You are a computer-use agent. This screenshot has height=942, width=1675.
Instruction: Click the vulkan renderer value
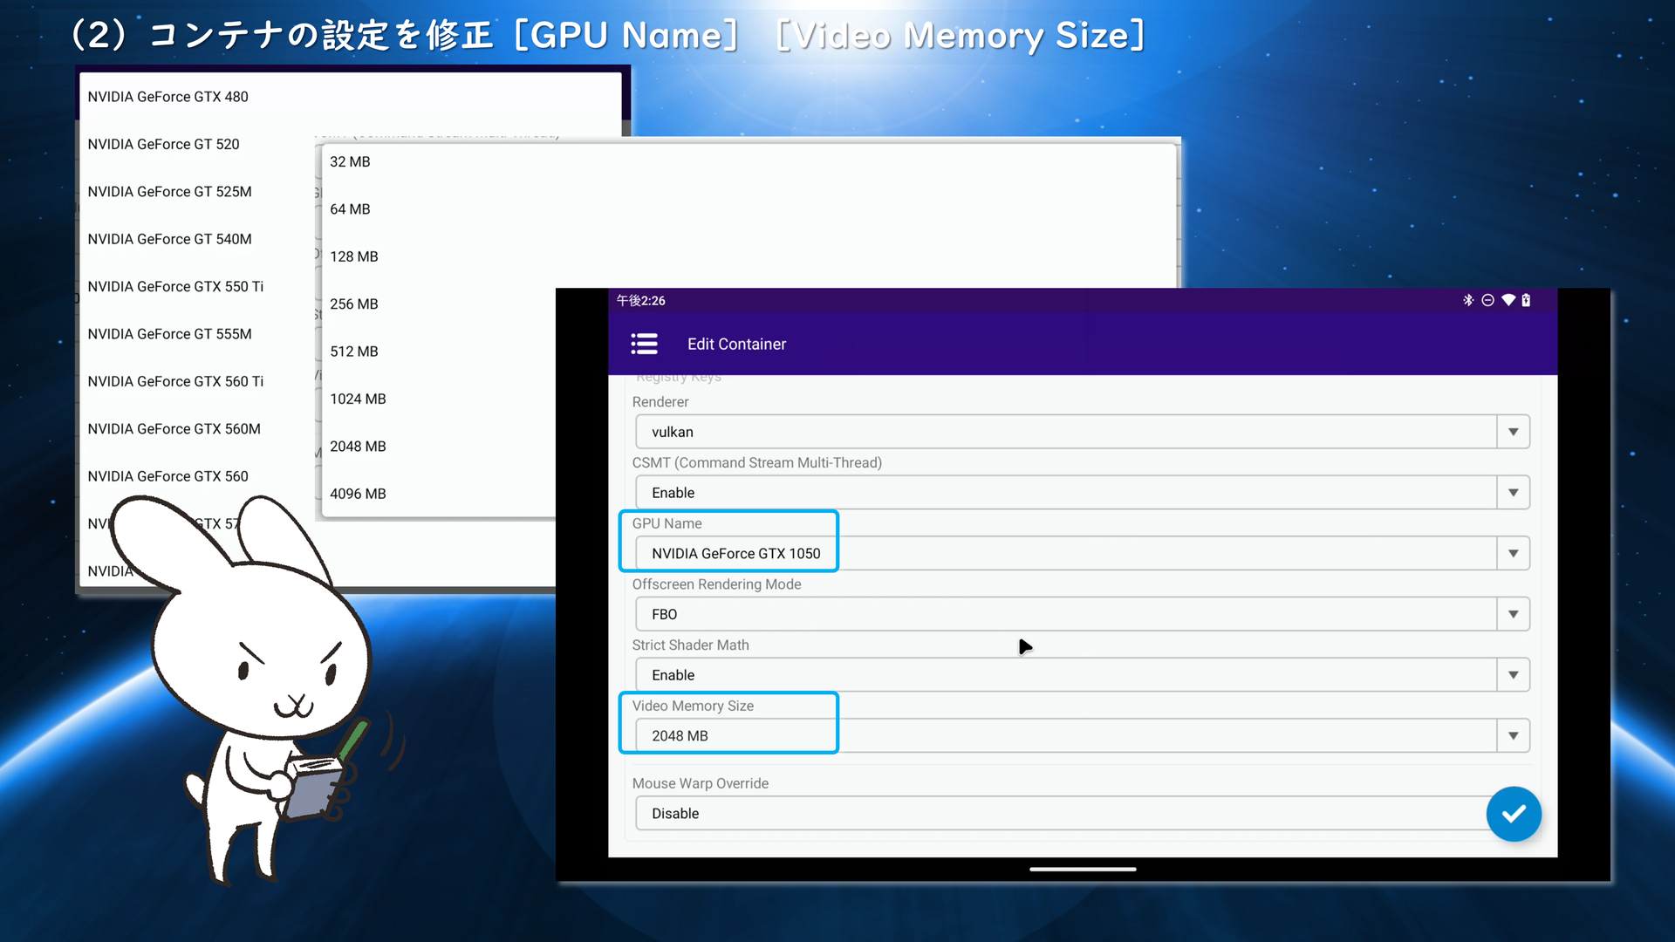click(673, 432)
